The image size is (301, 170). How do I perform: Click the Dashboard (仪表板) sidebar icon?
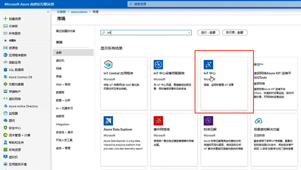click(x=5, y=26)
